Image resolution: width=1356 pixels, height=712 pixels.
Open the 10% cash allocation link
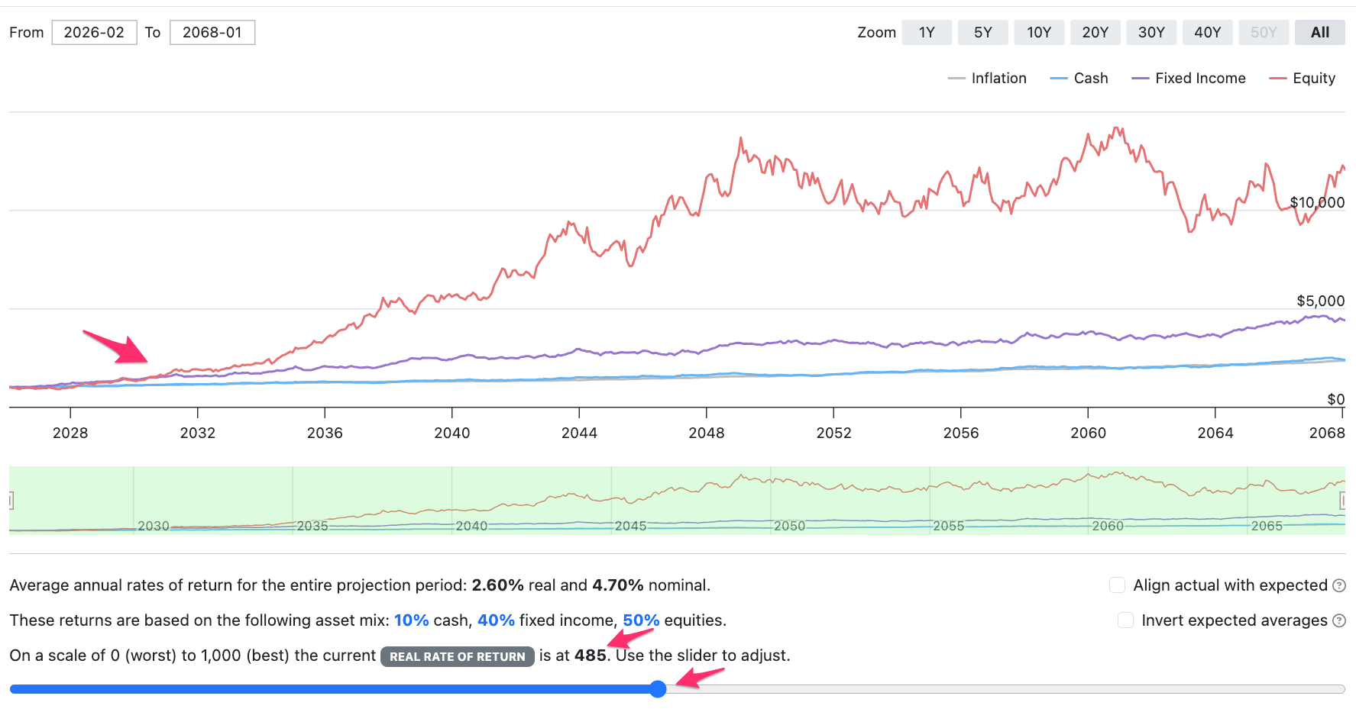[x=411, y=620]
